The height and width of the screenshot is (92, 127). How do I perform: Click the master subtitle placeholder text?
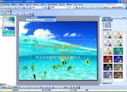click(58, 57)
